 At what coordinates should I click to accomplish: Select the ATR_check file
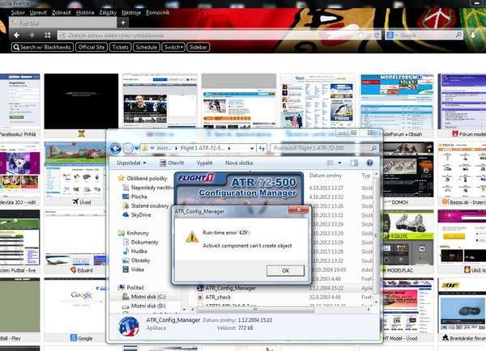tap(218, 297)
